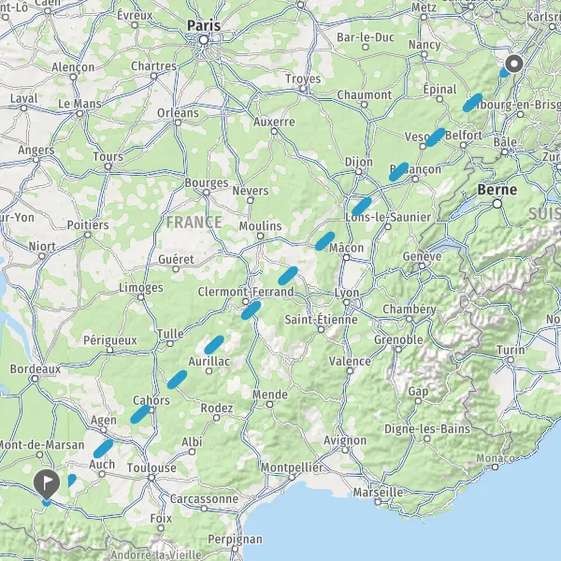Select the Marseille city dot
Image resolution: width=561 pixels, height=561 pixels.
378,502
